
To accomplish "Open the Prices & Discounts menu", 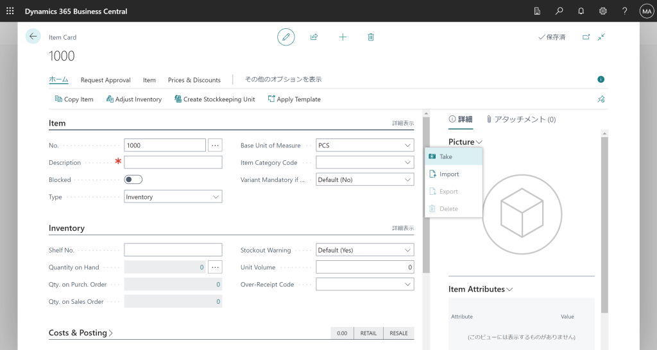I will point(194,80).
